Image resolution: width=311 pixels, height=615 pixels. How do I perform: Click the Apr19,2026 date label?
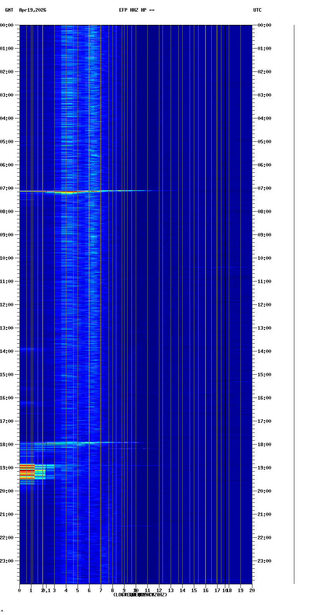33,10
